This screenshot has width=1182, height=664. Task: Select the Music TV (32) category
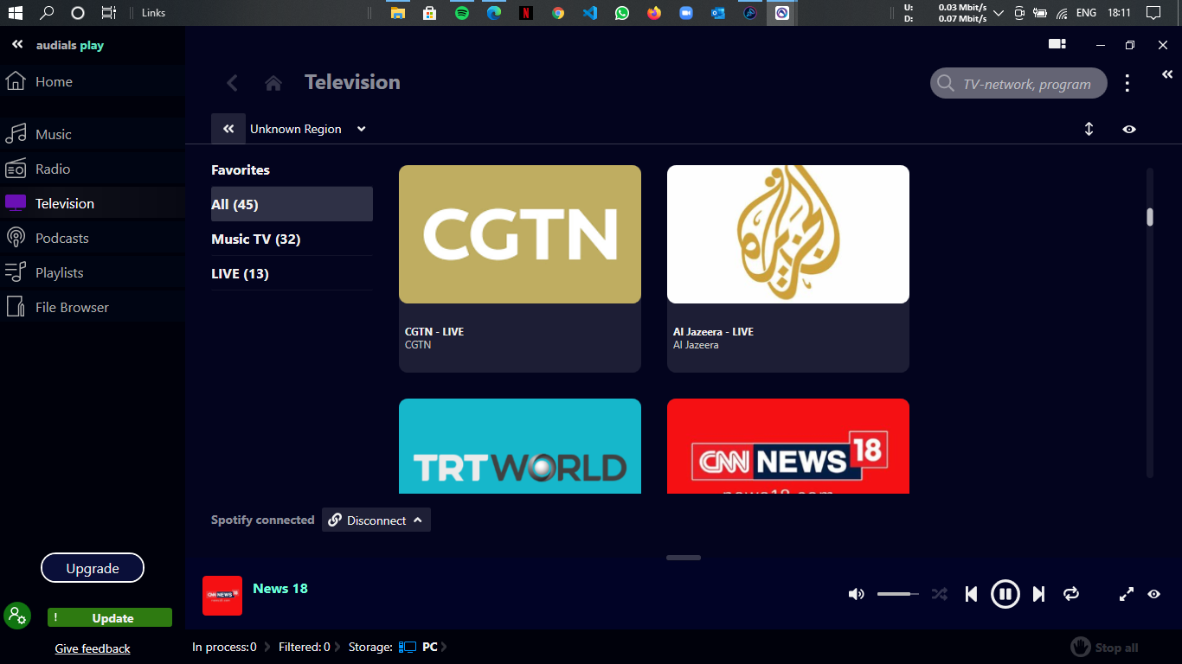(256, 239)
